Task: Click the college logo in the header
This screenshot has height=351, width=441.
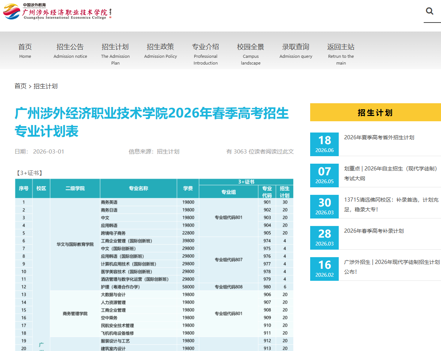Action: coord(58,12)
